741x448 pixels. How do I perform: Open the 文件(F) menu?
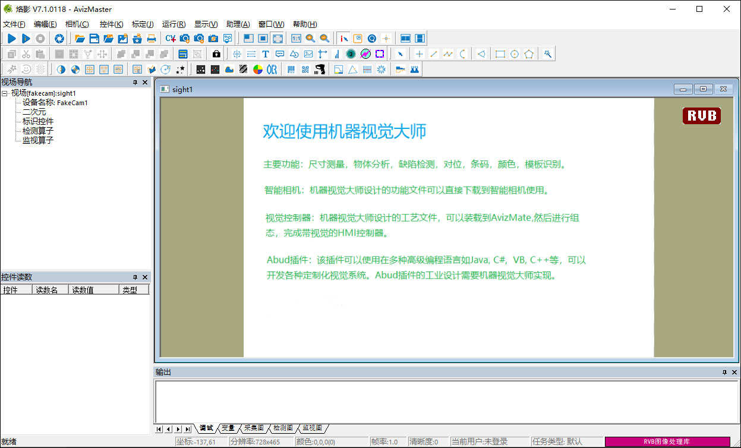(14, 24)
